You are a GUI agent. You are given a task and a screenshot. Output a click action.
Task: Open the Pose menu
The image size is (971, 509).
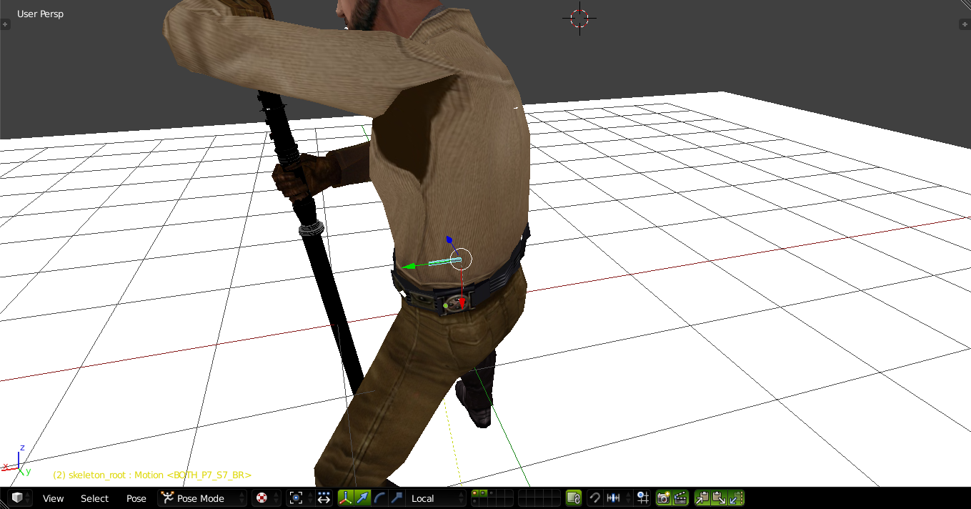point(136,498)
